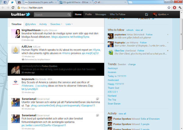The image size is (183, 130).
Task: Refresh Who to follow suggestions
Action: (x=130, y=30)
